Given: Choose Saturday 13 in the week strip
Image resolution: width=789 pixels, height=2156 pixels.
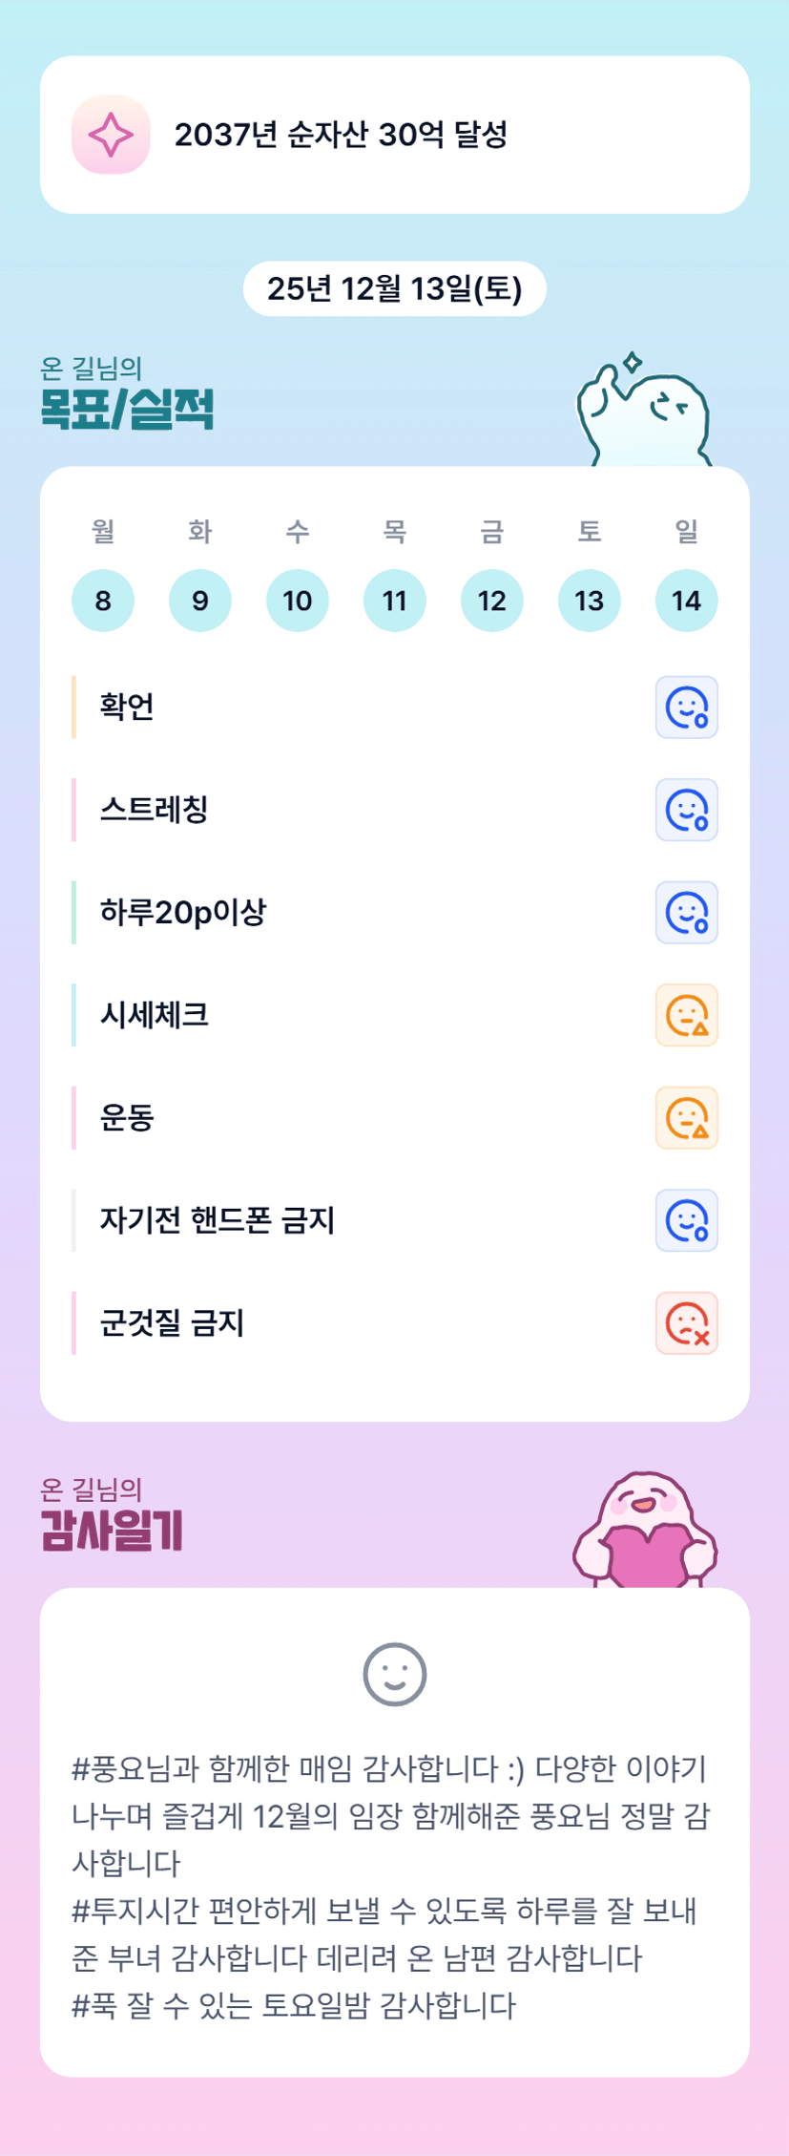Looking at the screenshot, I should pos(589,601).
